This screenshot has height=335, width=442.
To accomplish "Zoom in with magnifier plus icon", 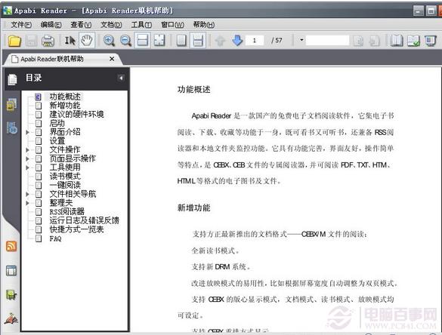I will pyautogui.click(x=109, y=41).
